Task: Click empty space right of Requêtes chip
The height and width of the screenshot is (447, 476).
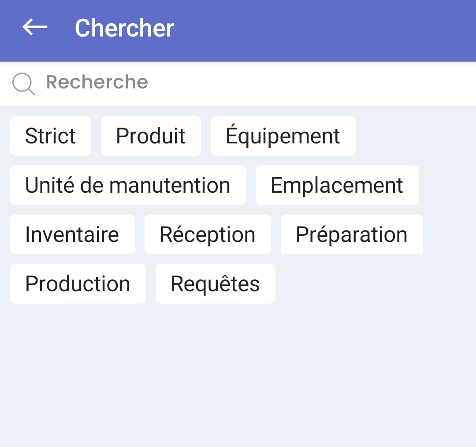Action: coord(375,284)
